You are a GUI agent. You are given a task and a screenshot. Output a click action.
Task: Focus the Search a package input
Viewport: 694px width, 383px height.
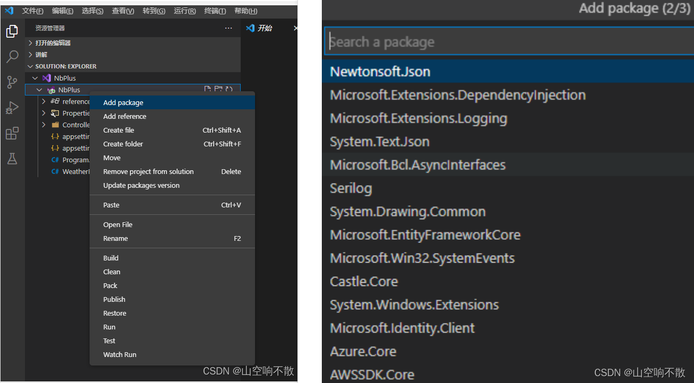pyautogui.click(x=509, y=41)
